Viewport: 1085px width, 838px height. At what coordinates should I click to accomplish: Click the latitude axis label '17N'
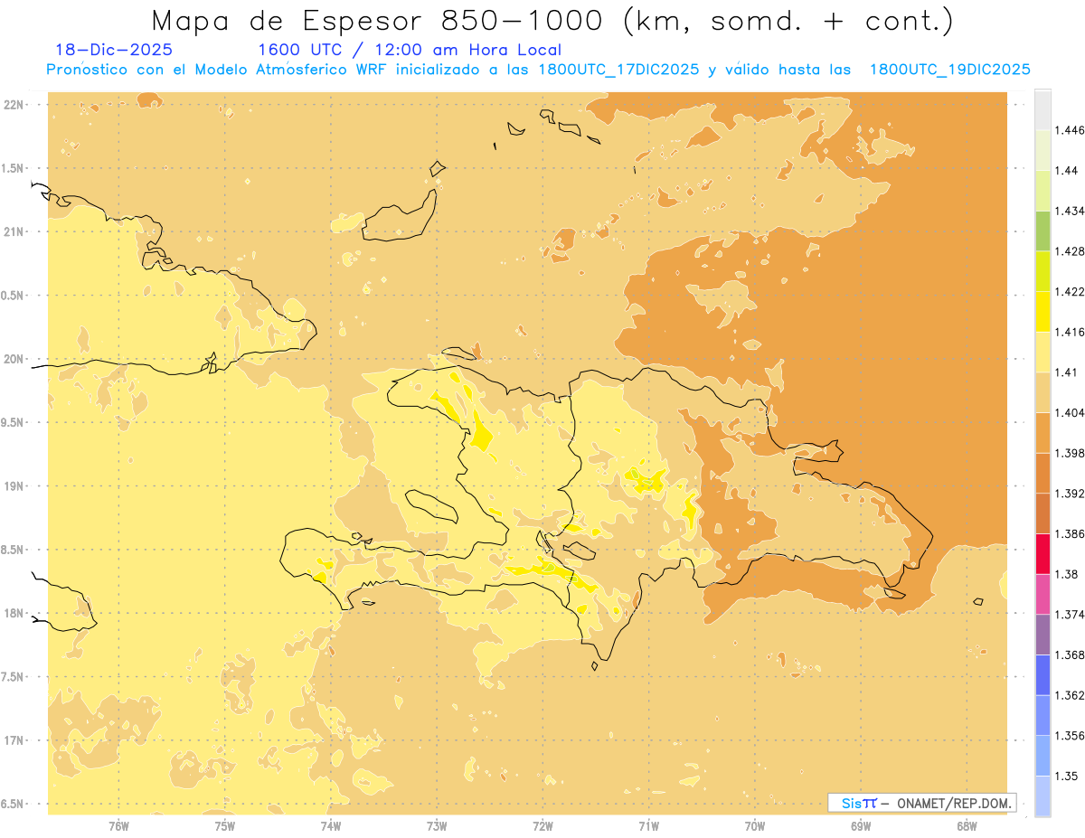pos(15,740)
